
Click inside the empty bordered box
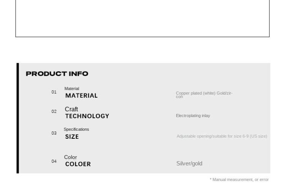point(142,18)
